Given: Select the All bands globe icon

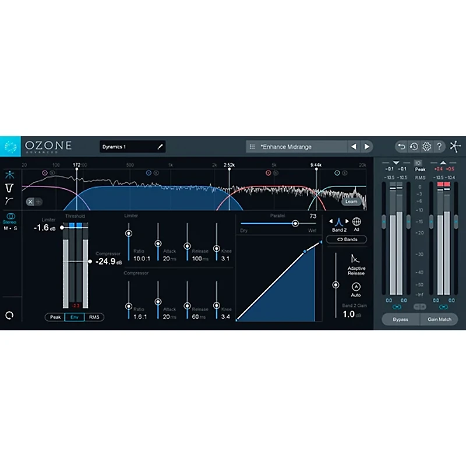Looking at the screenshot, I should coord(357,221).
